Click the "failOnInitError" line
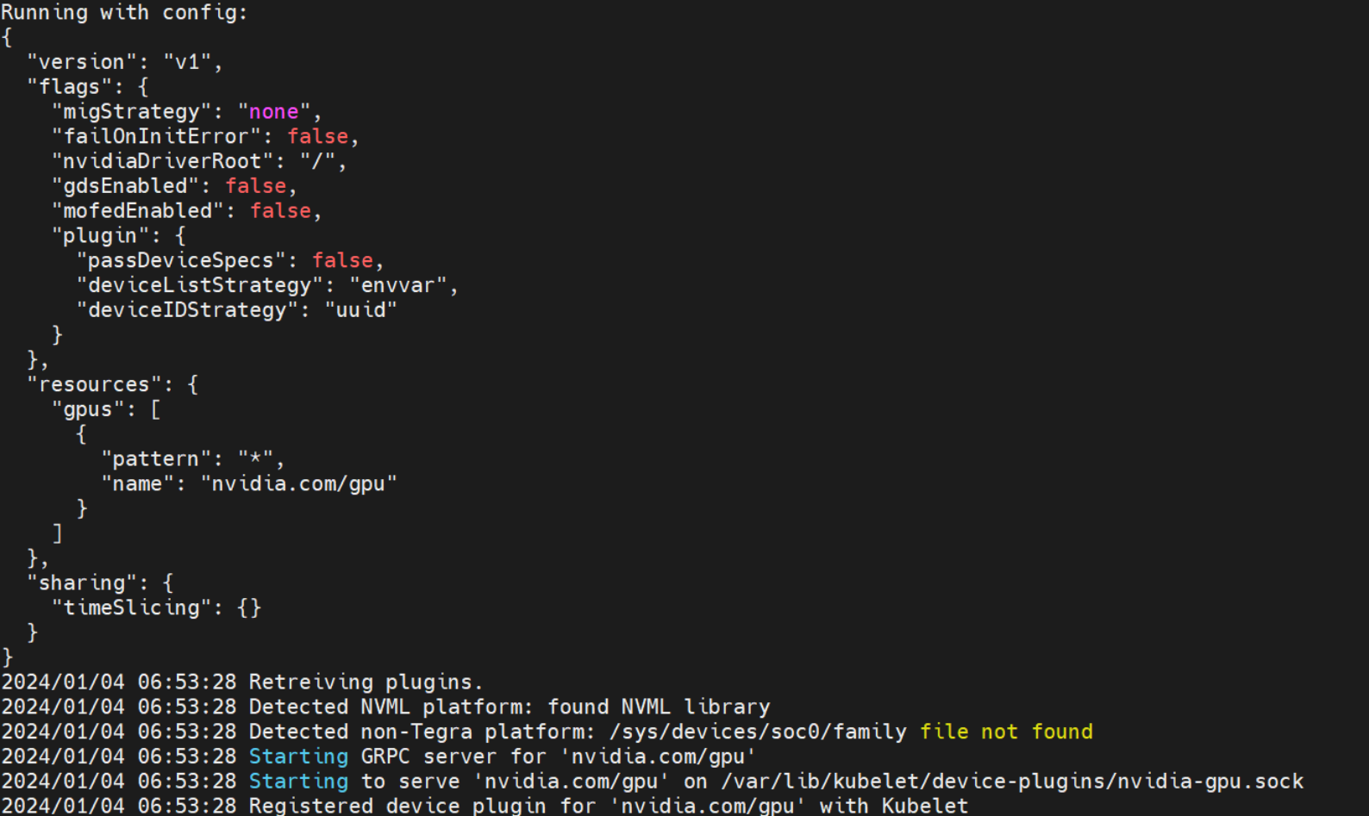Image resolution: width=1369 pixels, height=816 pixels. click(x=205, y=137)
